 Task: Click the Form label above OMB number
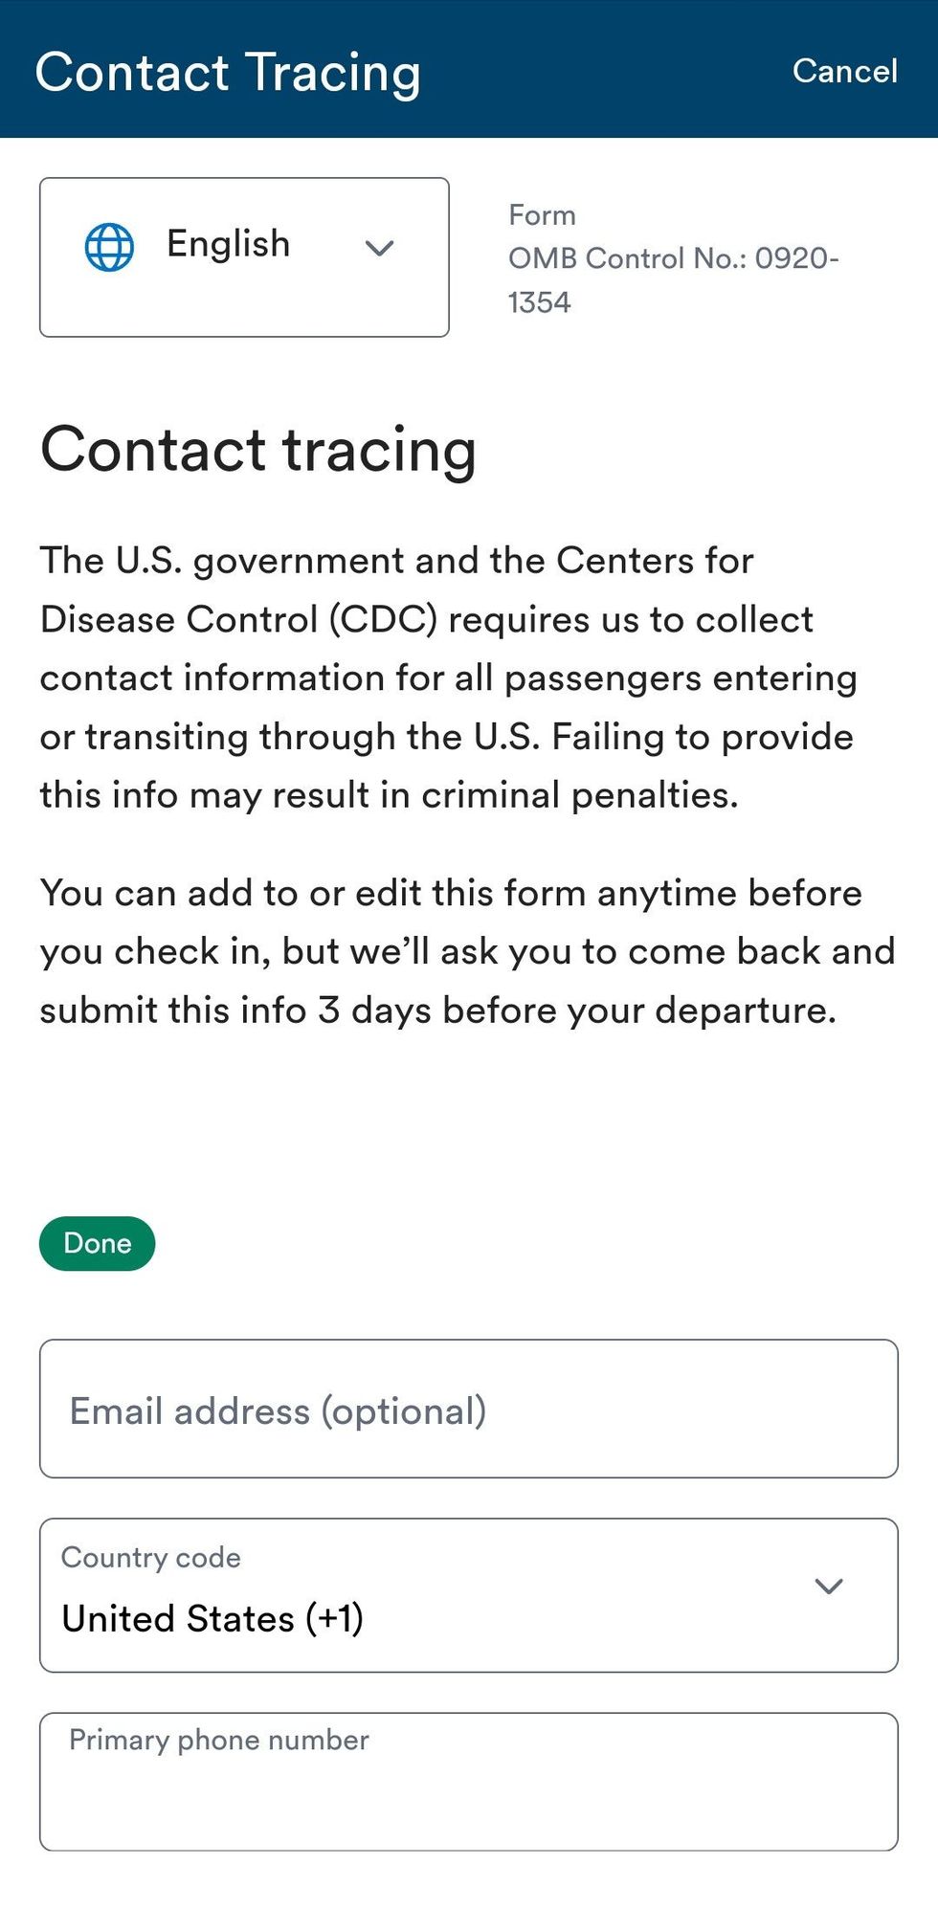[542, 215]
